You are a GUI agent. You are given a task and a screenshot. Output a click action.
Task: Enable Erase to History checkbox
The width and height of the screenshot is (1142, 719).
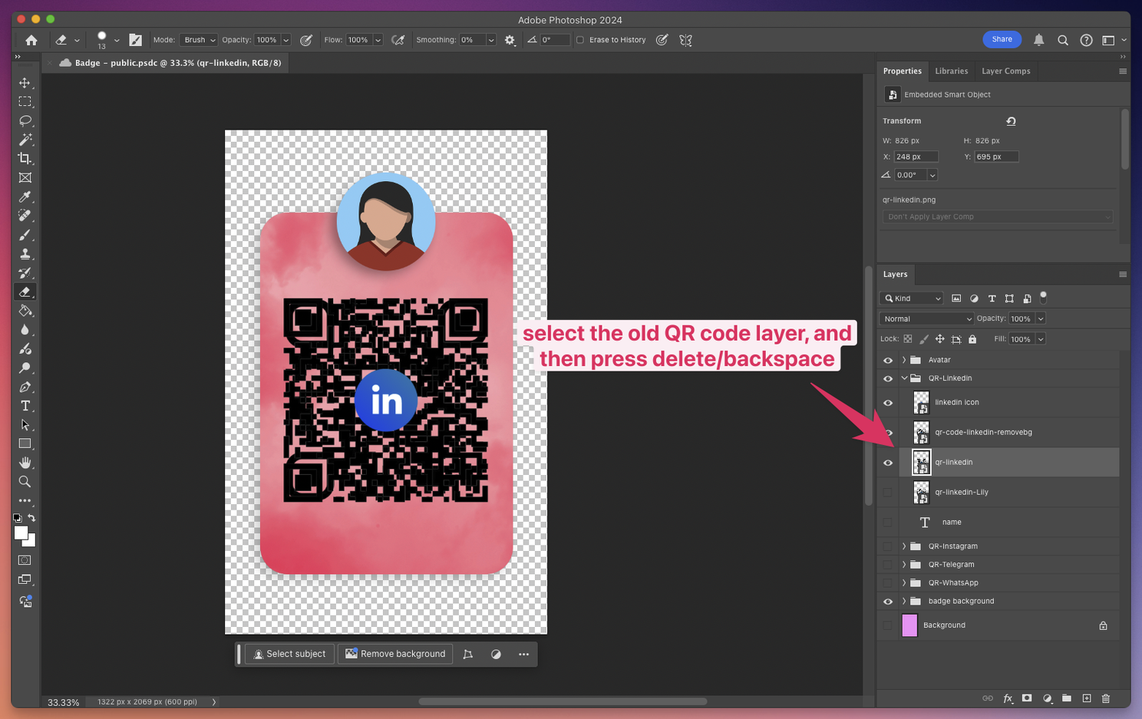point(580,40)
